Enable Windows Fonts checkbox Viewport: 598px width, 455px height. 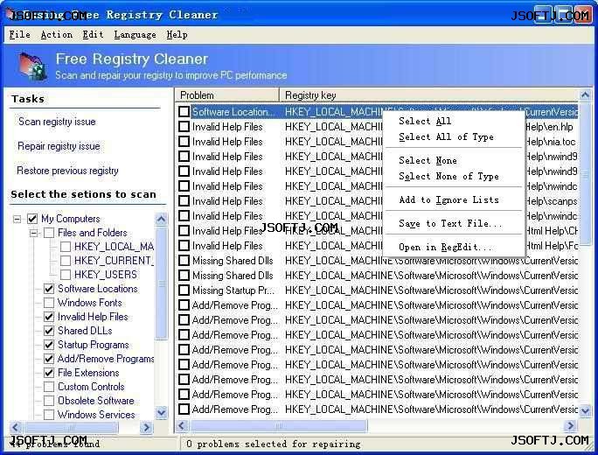49,303
